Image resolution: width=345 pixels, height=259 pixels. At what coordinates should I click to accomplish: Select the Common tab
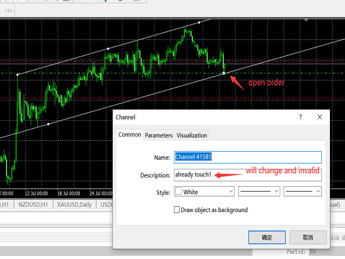[129, 135]
